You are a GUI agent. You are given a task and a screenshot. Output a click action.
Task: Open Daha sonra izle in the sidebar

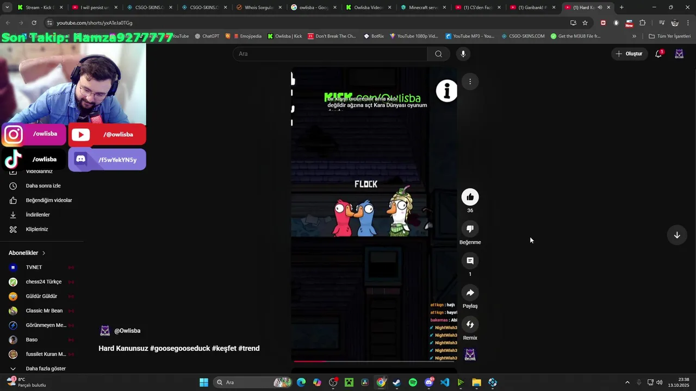[x=42, y=186]
